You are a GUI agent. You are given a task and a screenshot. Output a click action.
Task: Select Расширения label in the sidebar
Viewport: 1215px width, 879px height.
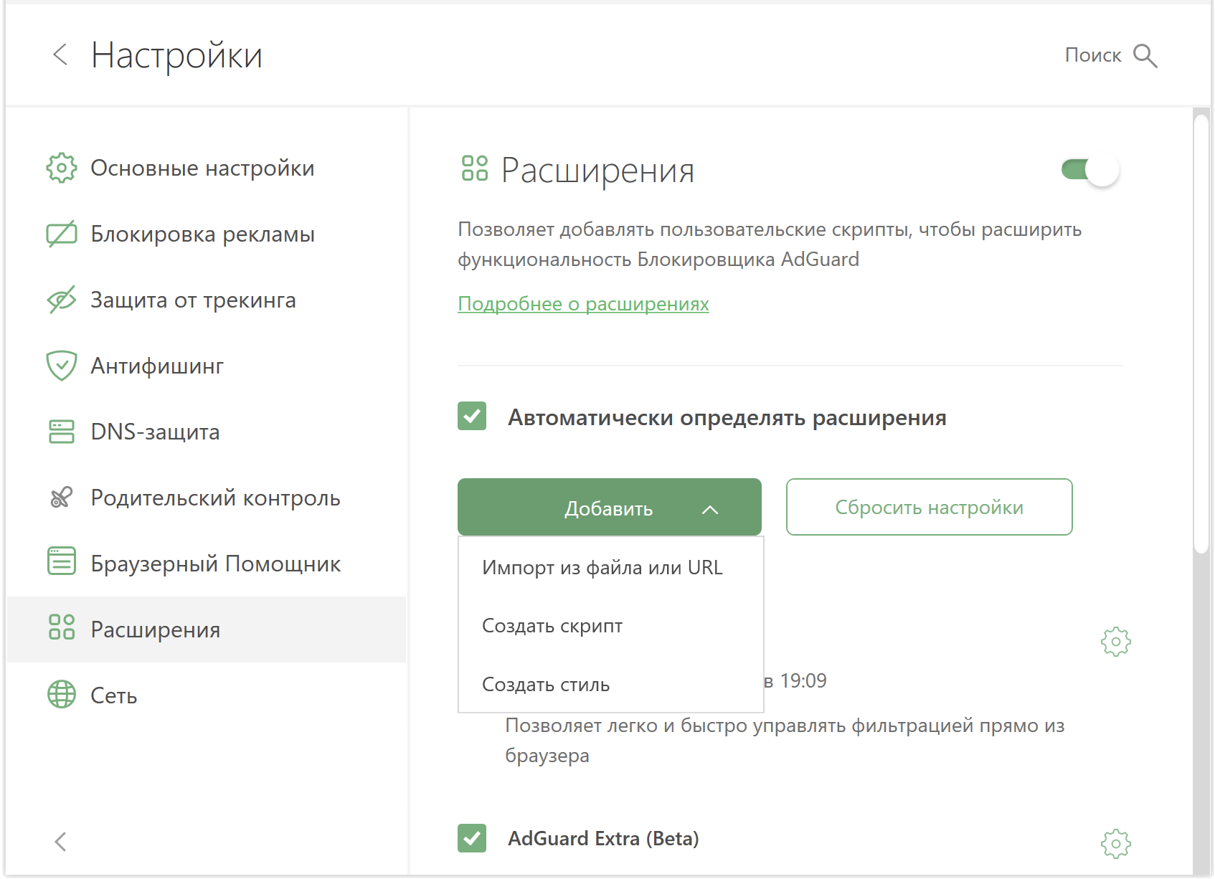[156, 629]
